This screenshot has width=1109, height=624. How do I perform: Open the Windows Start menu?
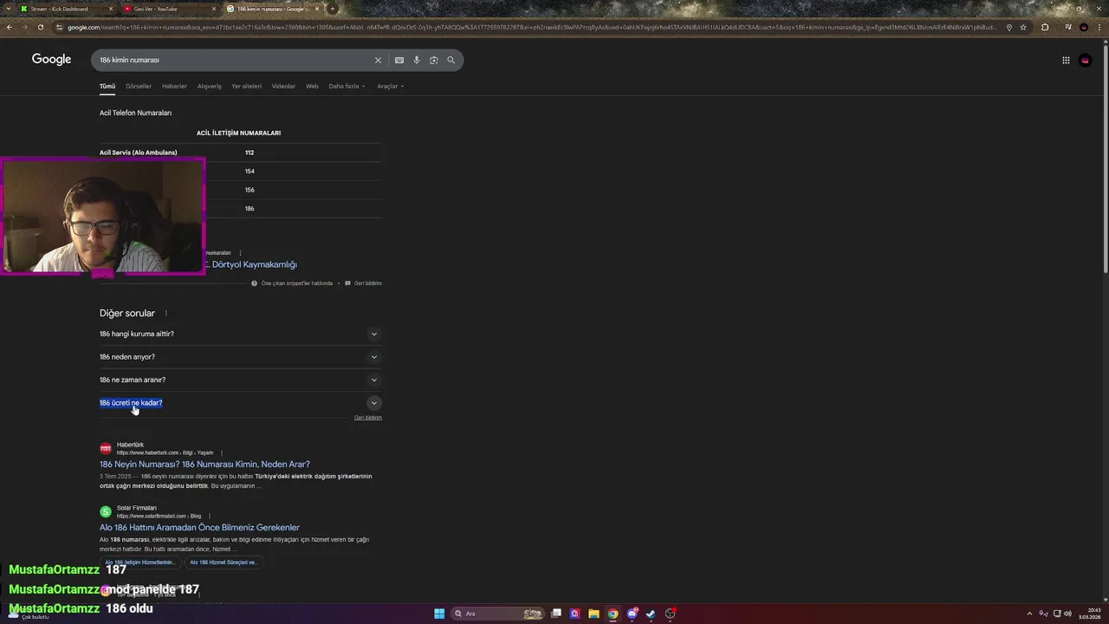(439, 614)
